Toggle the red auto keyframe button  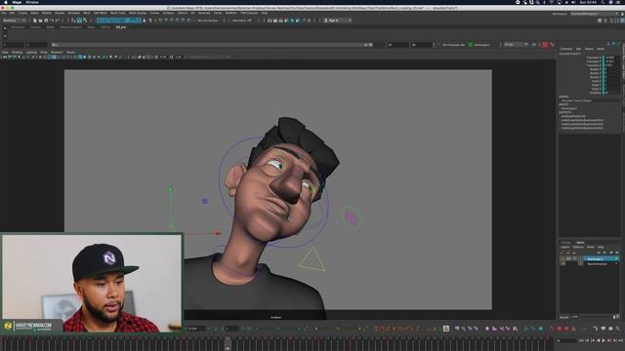point(545,45)
